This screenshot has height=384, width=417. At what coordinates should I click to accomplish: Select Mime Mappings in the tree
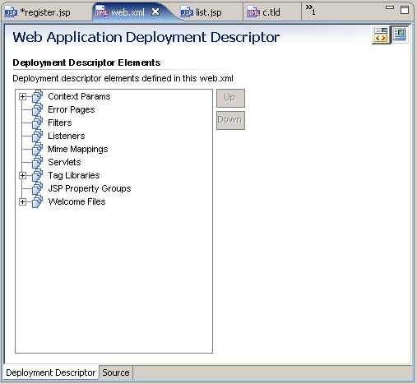pyautogui.click(x=78, y=149)
